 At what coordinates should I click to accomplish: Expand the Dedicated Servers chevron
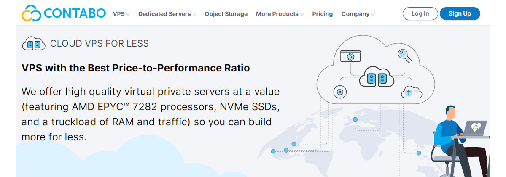point(194,14)
